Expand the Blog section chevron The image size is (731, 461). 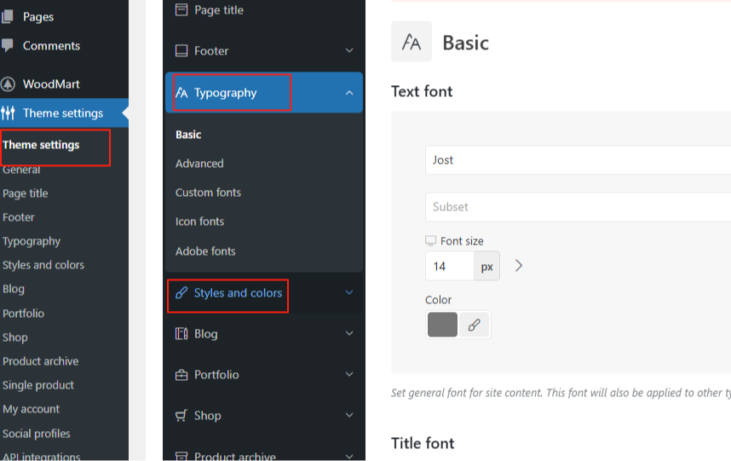[349, 334]
